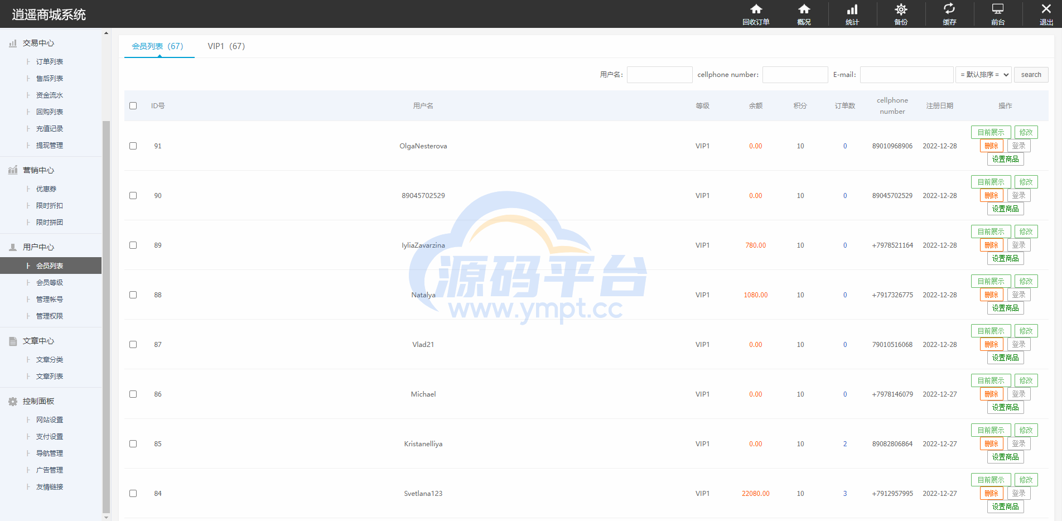Click the 交易中心 bar chart icon
The width and height of the screenshot is (1062, 521).
(x=13, y=43)
